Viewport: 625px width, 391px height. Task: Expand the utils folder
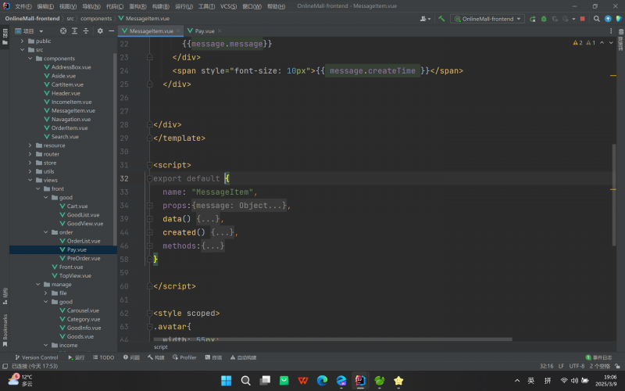[x=30, y=171]
